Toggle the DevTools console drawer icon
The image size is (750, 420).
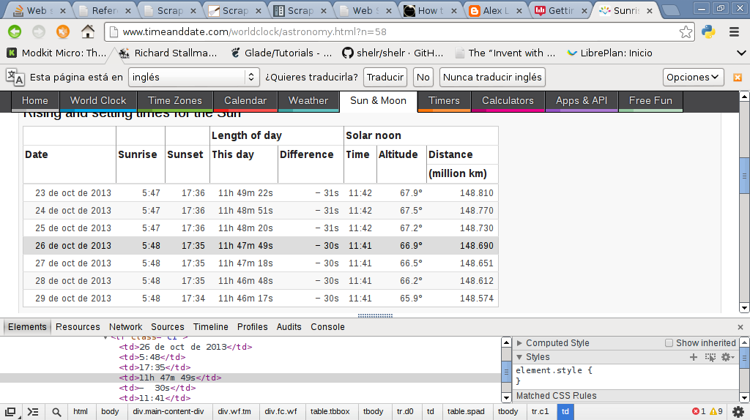33,412
